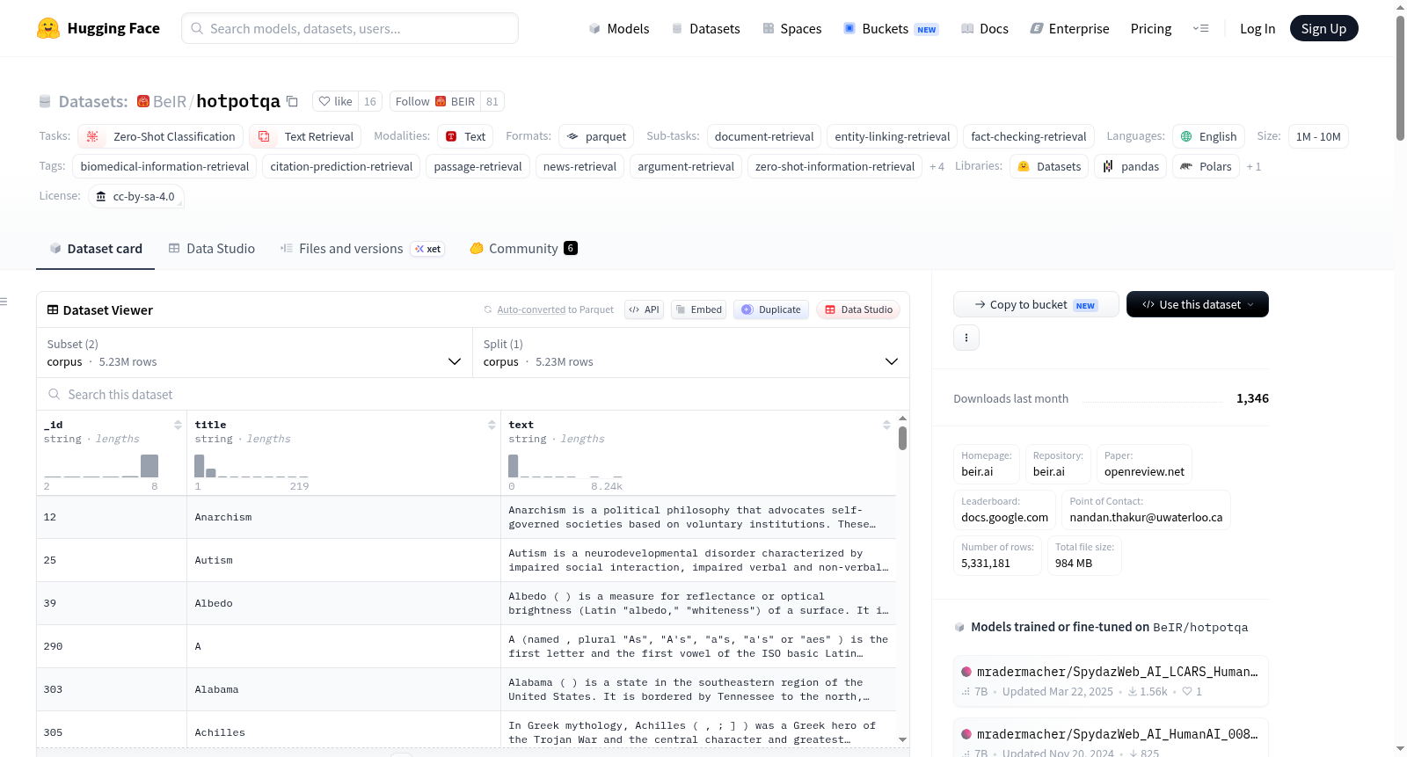Select the Datasets library tag
Screen dimensions: 1407x757
click(x=1049, y=166)
